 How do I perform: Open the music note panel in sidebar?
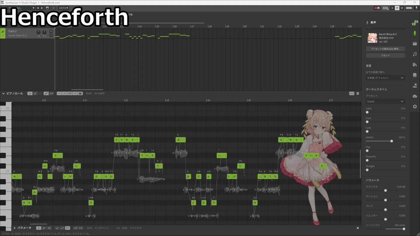[415, 54]
